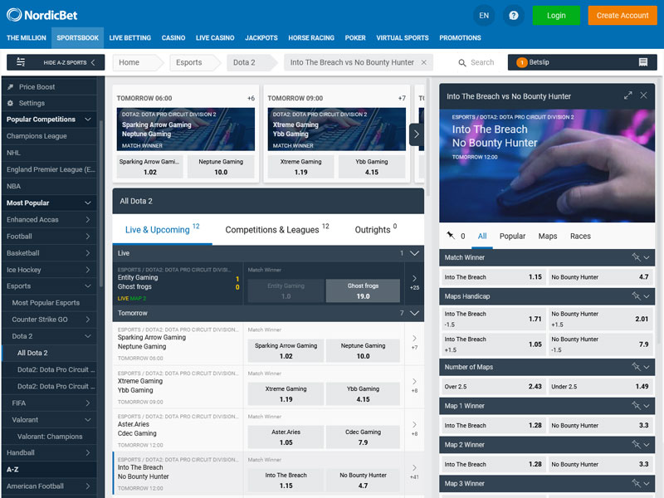
Task: Collapse the Popular Competitions section
Action: tap(88, 120)
